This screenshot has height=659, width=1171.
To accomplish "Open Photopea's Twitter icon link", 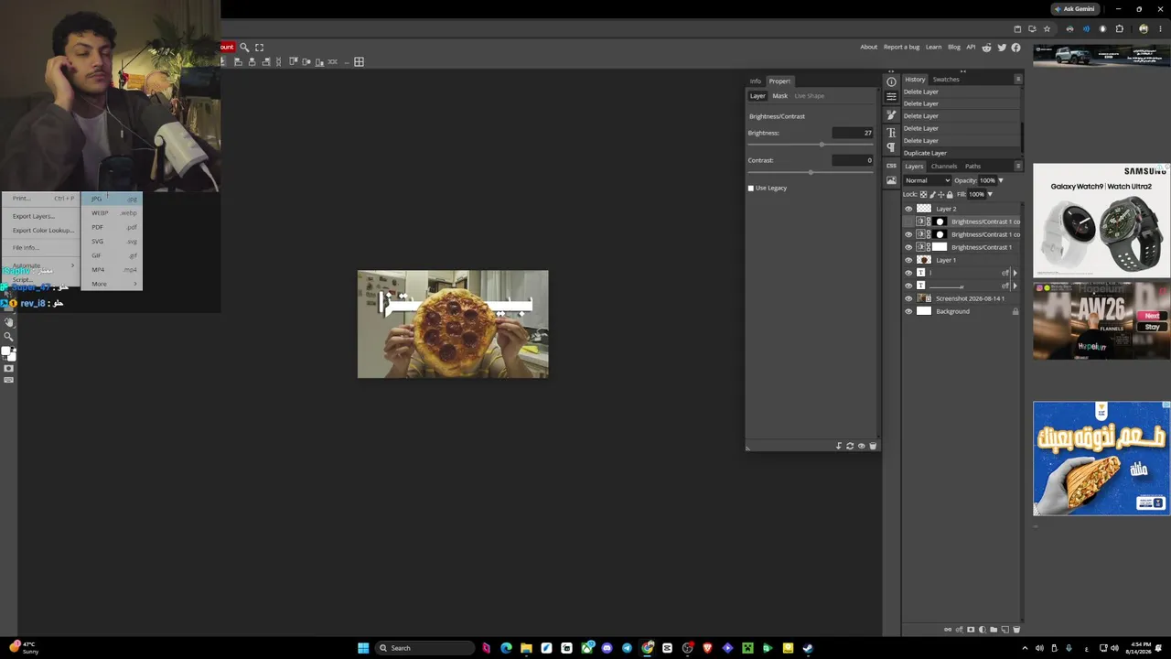I will click(1002, 48).
